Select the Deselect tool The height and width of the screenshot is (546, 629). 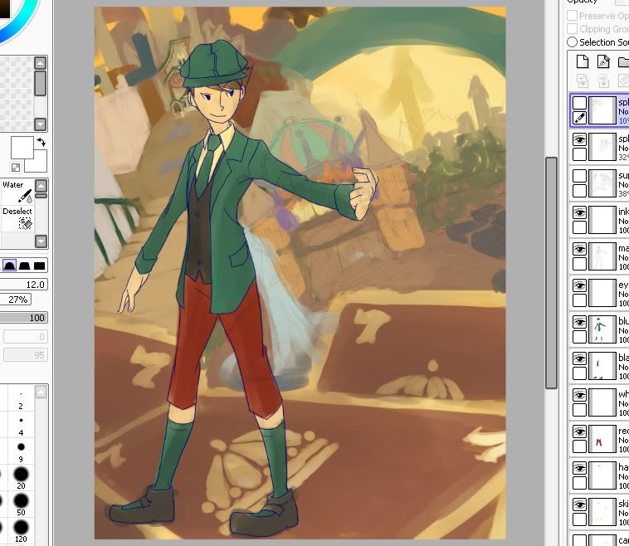pyautogui.click(x=17, y=219)
